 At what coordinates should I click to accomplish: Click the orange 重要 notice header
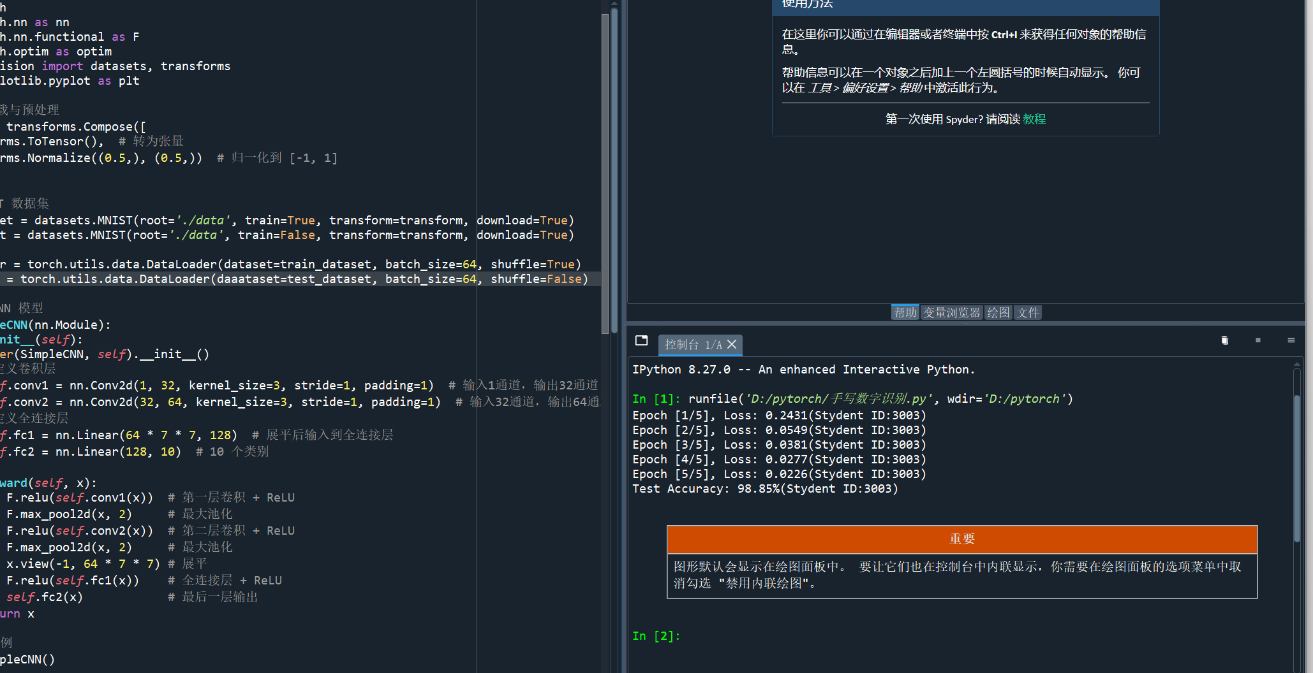click(962, 539)
